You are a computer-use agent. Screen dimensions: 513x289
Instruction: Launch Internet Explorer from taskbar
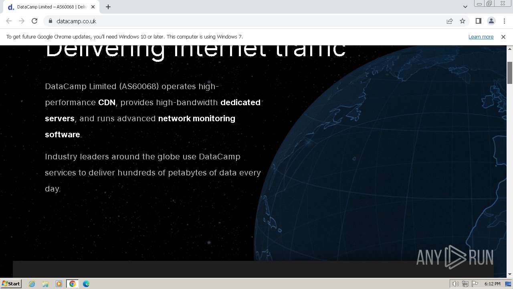pyautogui.click(x=32, y=284)
